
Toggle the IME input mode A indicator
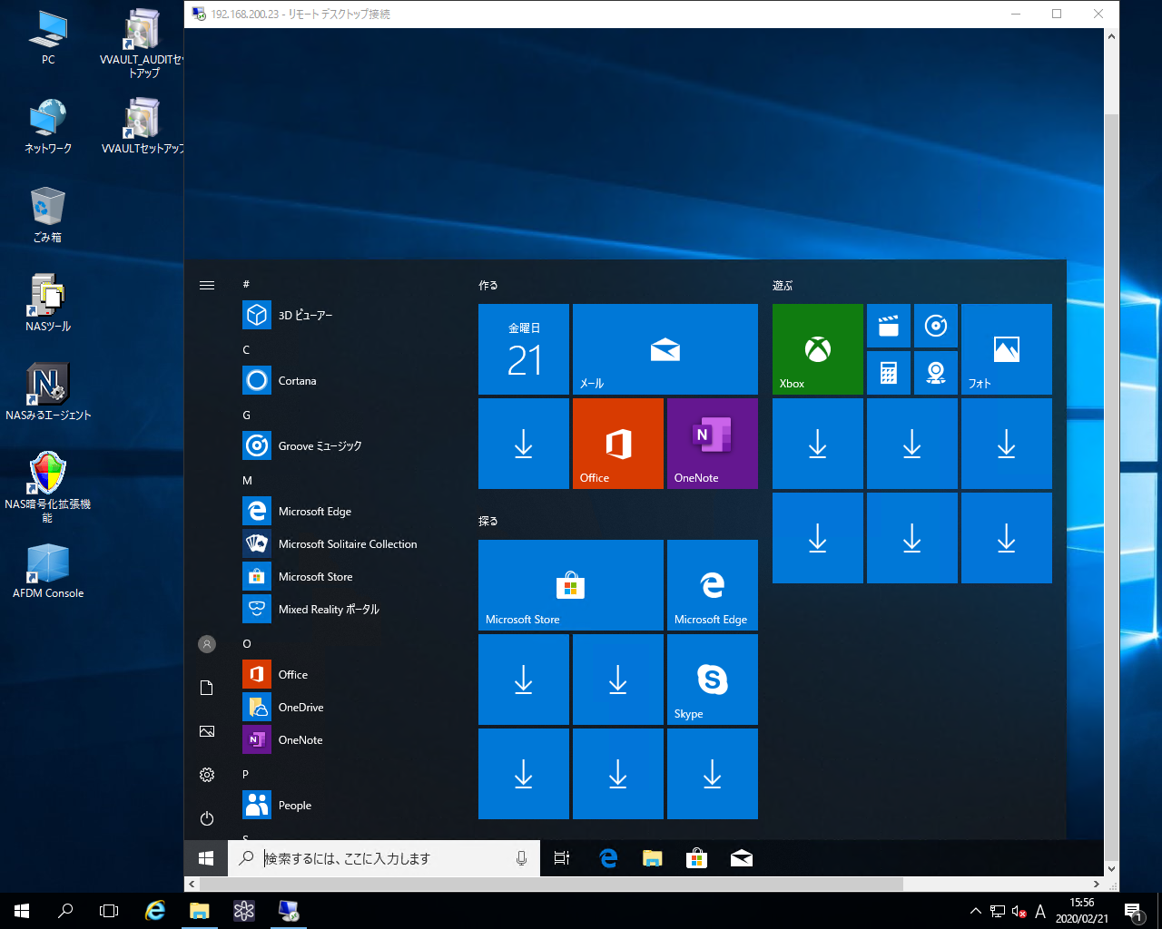point(1040,911)
